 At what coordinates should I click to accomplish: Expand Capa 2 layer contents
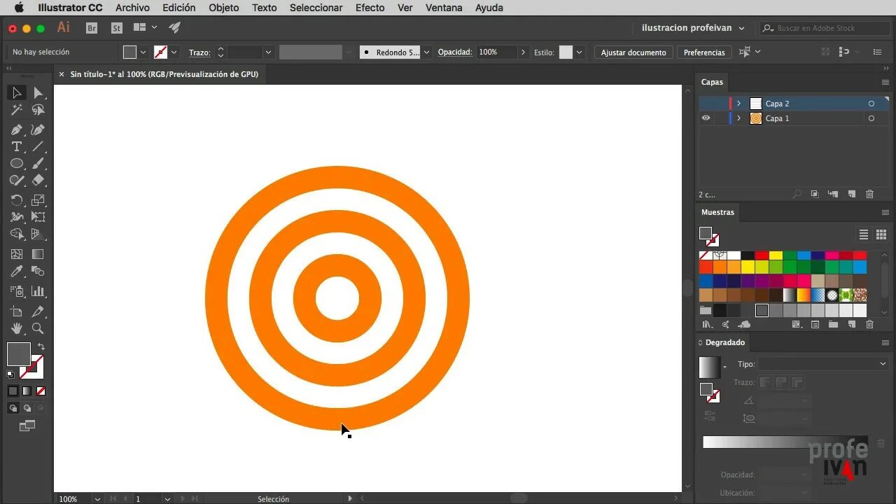(x=738, y=104)
